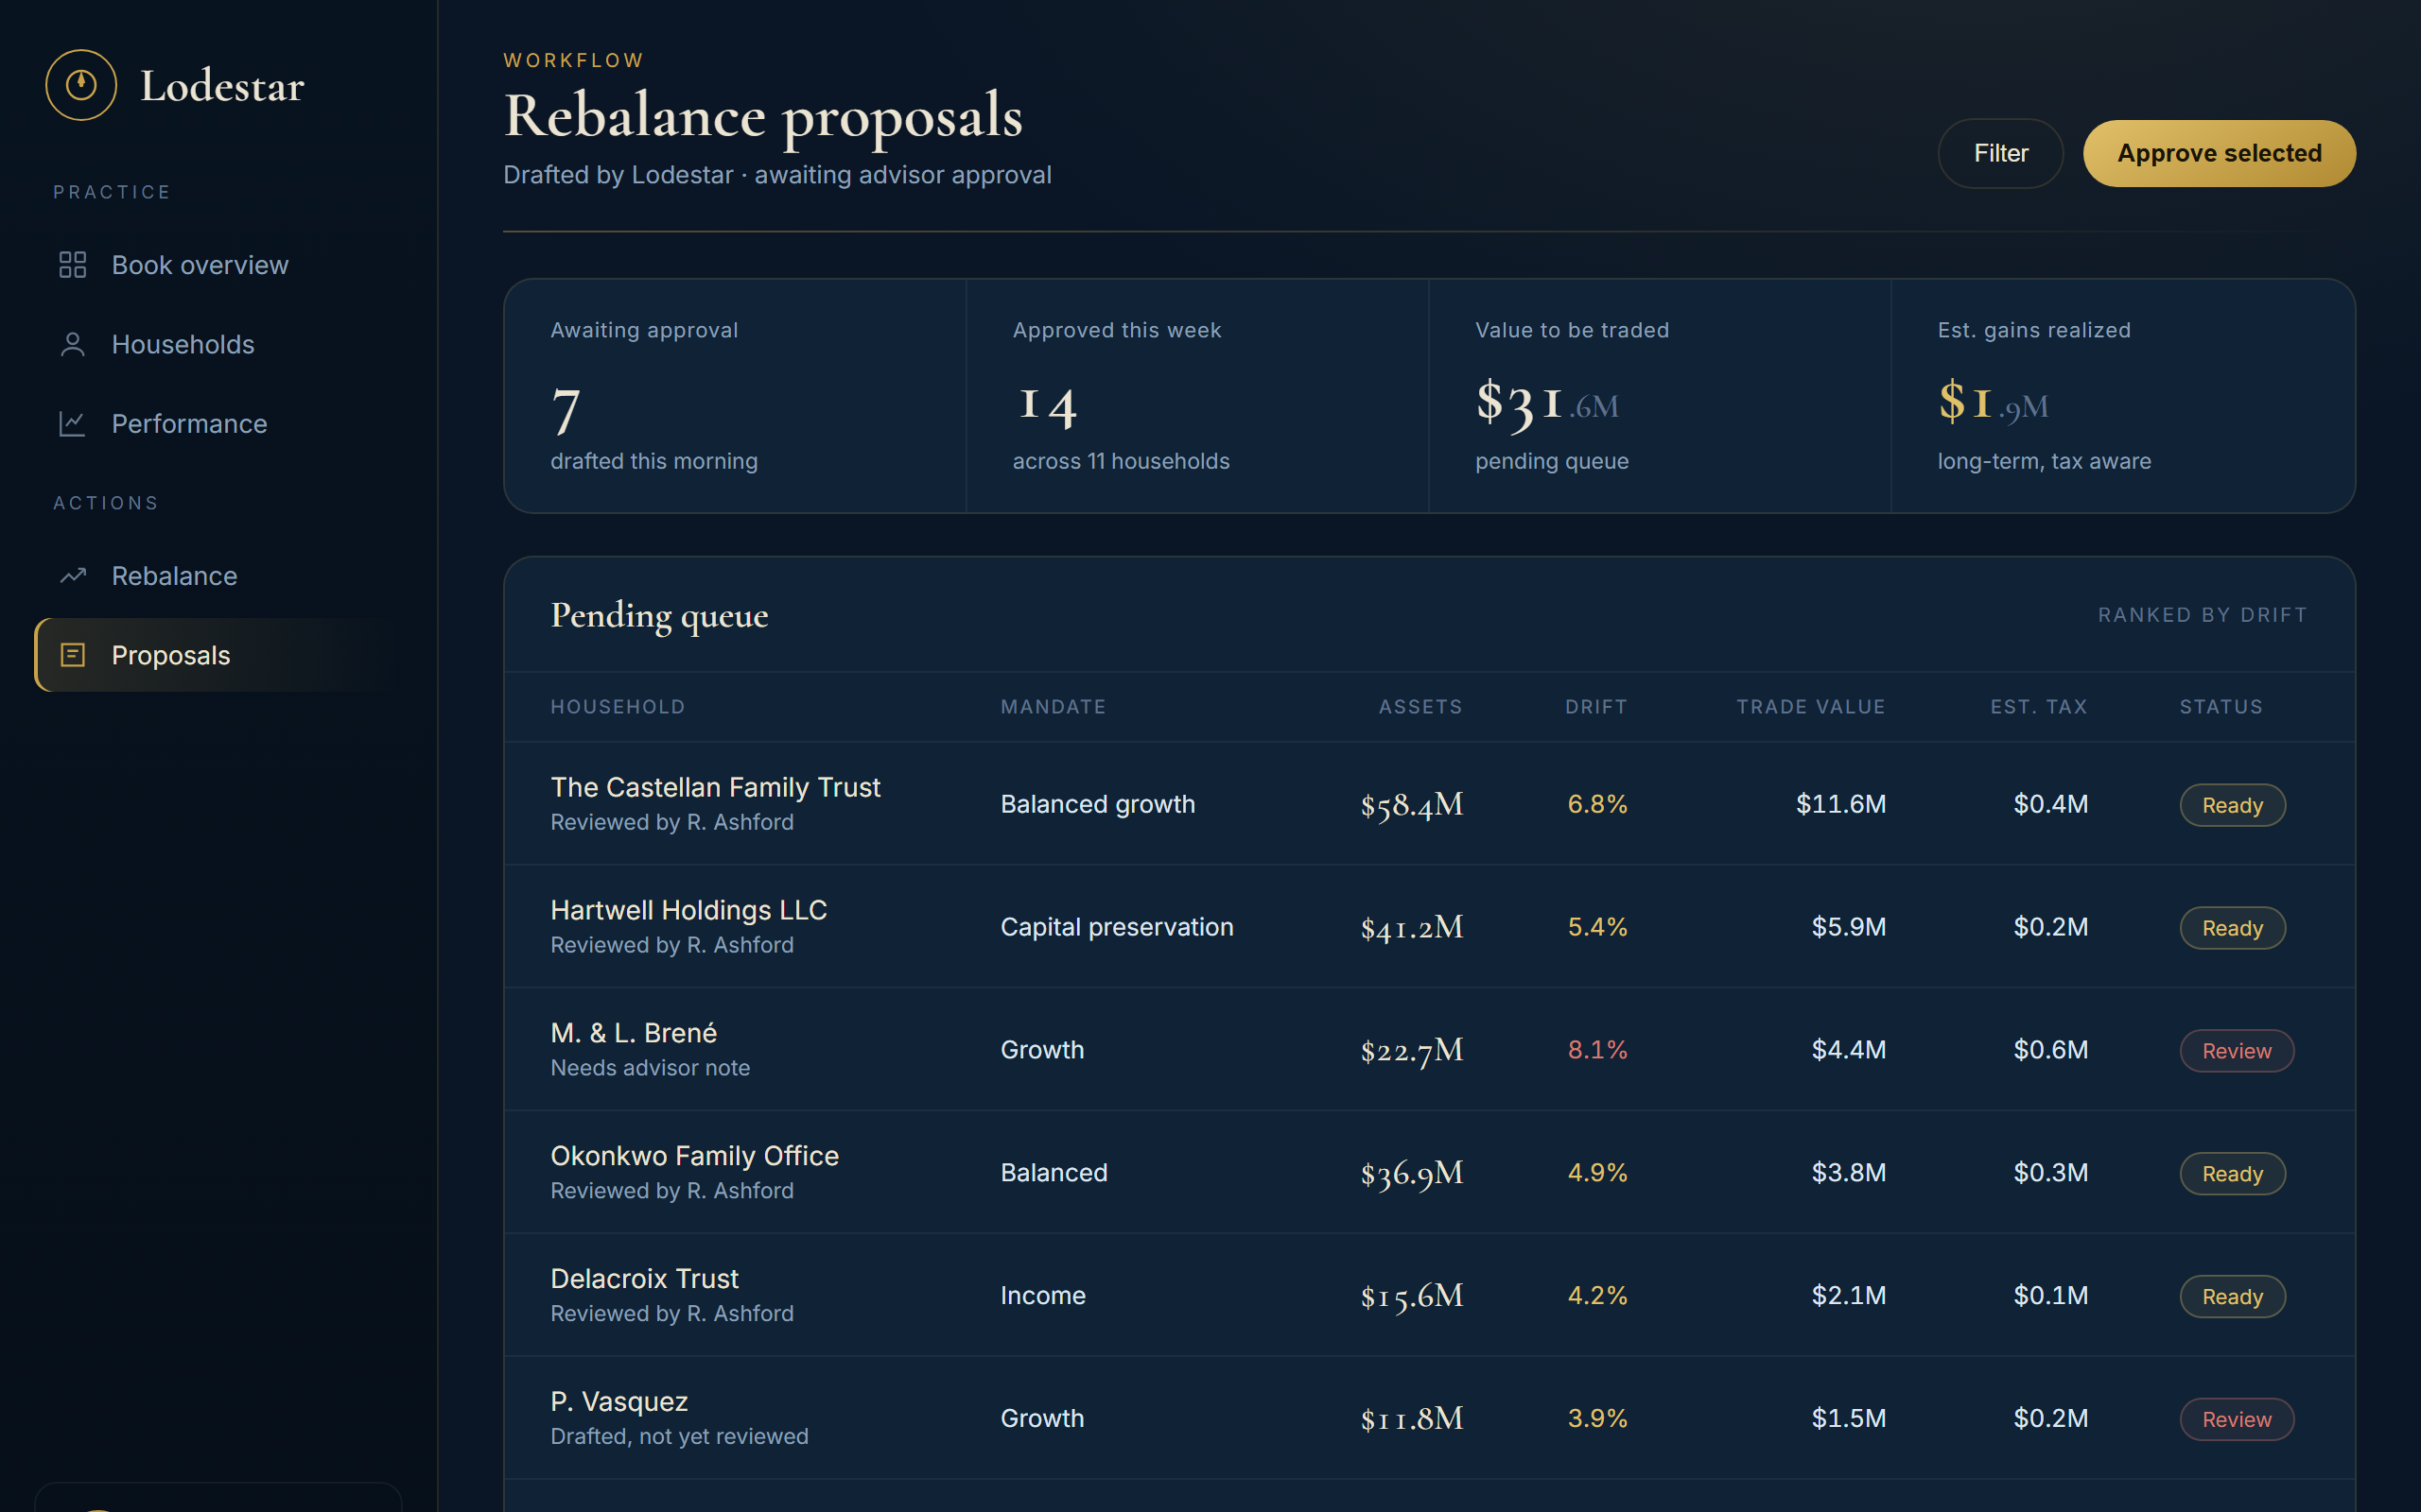Click the Pending queue heading
Image resolution: width=2421 pixels, height=1512 pixels.
[x=659, y=616]
